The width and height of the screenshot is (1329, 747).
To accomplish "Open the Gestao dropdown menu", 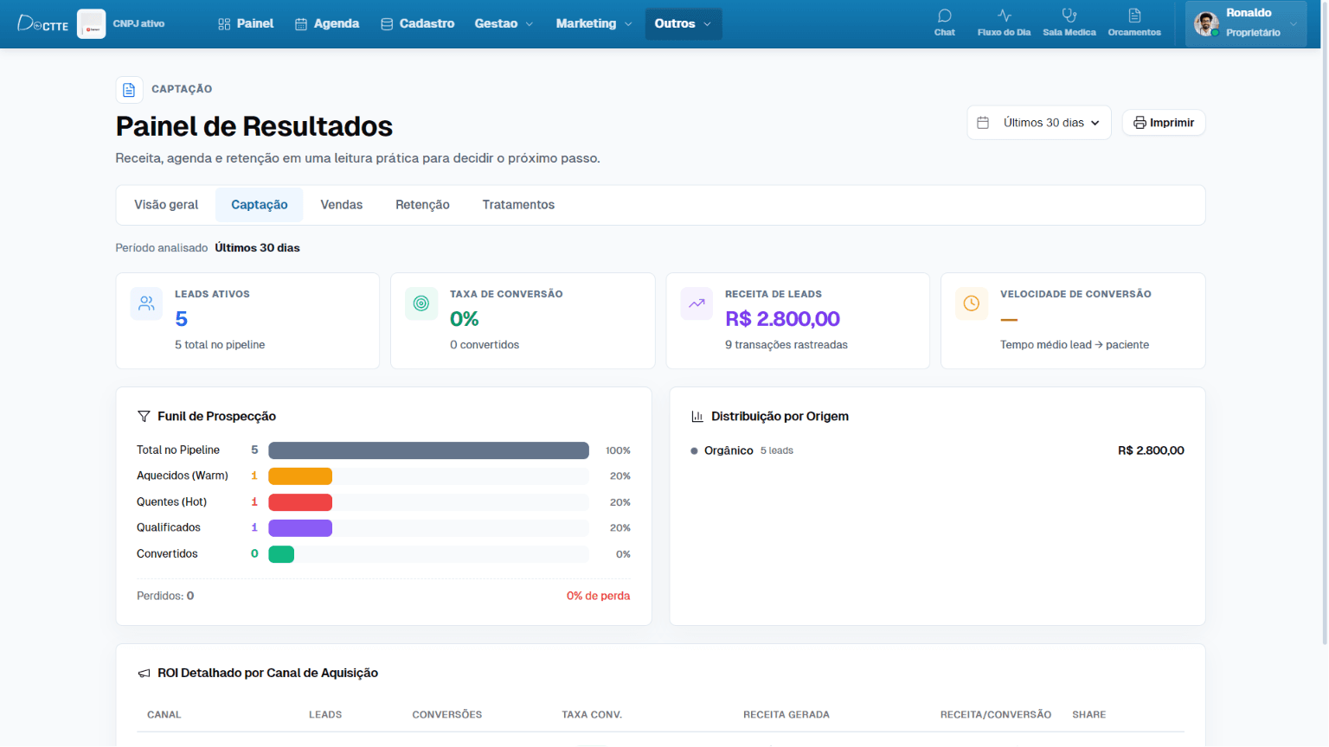I will click(x=504, y=23).
